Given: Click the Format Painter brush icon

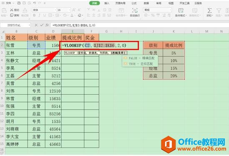Looking at the screenshot, I should point(25,10).
